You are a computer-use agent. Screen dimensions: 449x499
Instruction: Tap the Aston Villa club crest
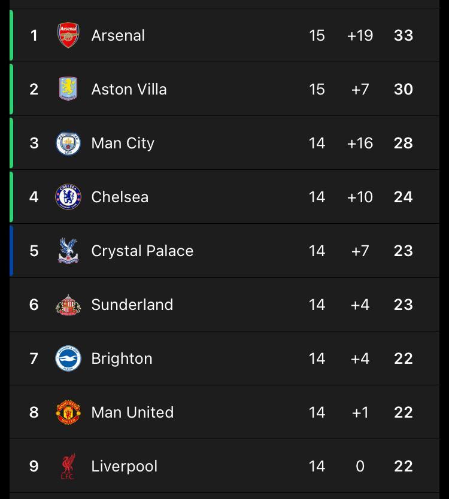(x=68, y=89)
